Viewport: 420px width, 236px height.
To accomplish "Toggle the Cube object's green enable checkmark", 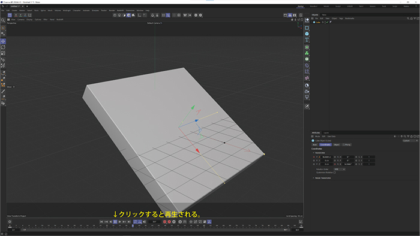I will coord(328,22).
